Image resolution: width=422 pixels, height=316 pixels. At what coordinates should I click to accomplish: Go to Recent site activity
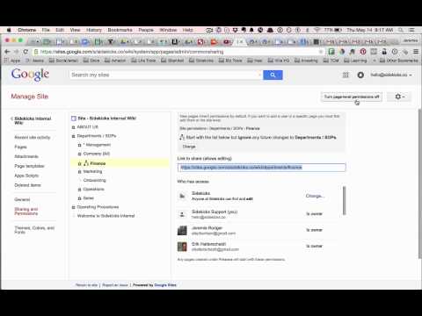[33, 137]
